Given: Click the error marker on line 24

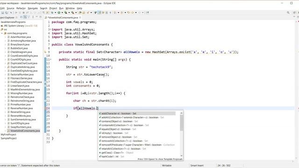Looking at the screenshot, I should tap(46, 108).
